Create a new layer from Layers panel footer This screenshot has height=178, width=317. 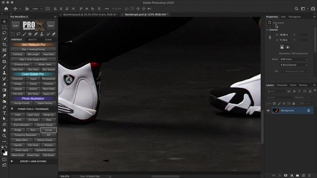(x=303, y=176)
